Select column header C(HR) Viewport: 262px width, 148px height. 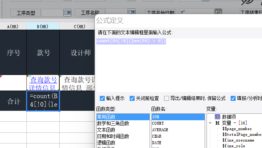77,27
